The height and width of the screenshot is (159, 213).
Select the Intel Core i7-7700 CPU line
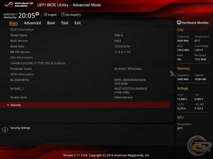pos(38,63)
